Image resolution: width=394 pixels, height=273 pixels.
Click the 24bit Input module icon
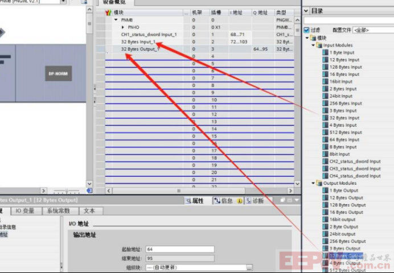[x=325, y=96]
